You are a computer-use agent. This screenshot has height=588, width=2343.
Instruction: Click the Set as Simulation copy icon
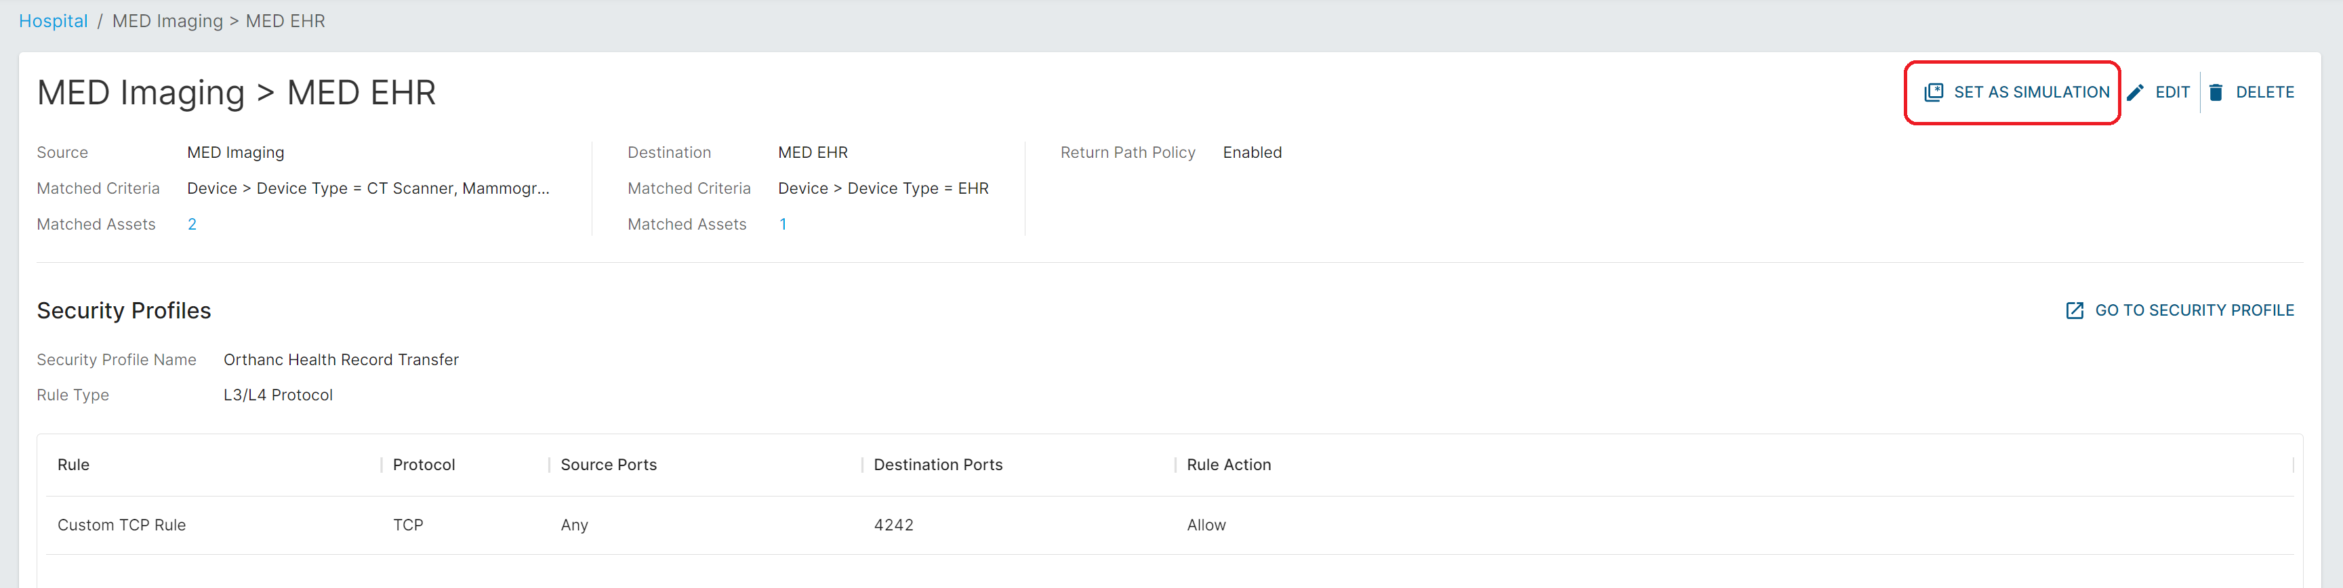click(1934, 91)
